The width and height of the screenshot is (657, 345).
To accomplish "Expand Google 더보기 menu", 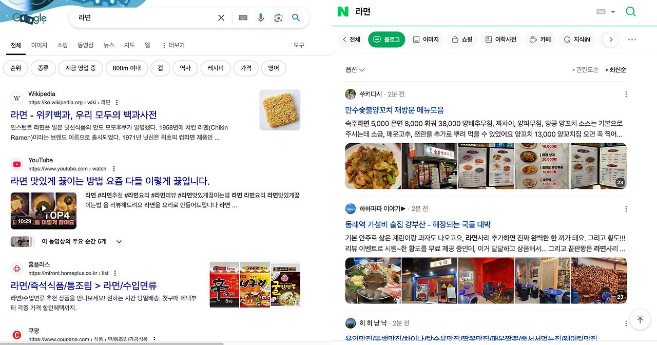I will [x=173, y=45].
